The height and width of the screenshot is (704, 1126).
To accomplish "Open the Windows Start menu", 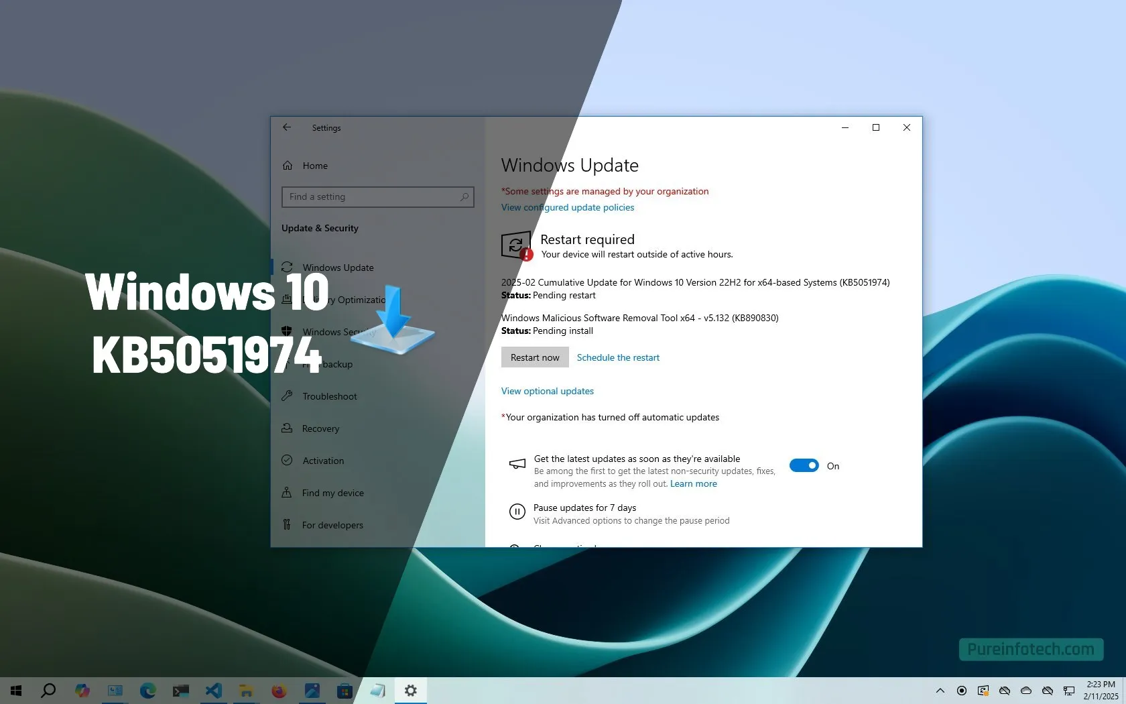I will (16, 691).
